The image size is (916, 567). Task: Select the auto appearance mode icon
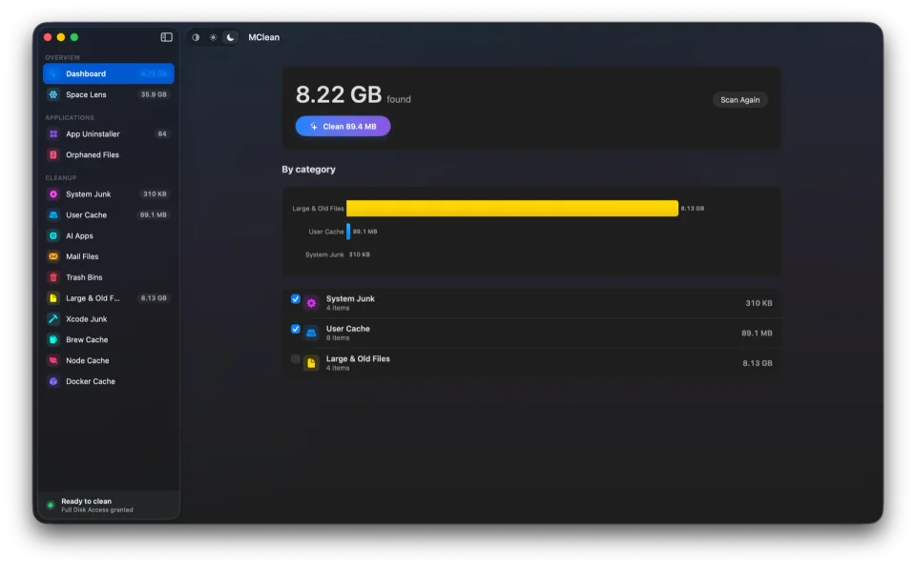(196, 37)
